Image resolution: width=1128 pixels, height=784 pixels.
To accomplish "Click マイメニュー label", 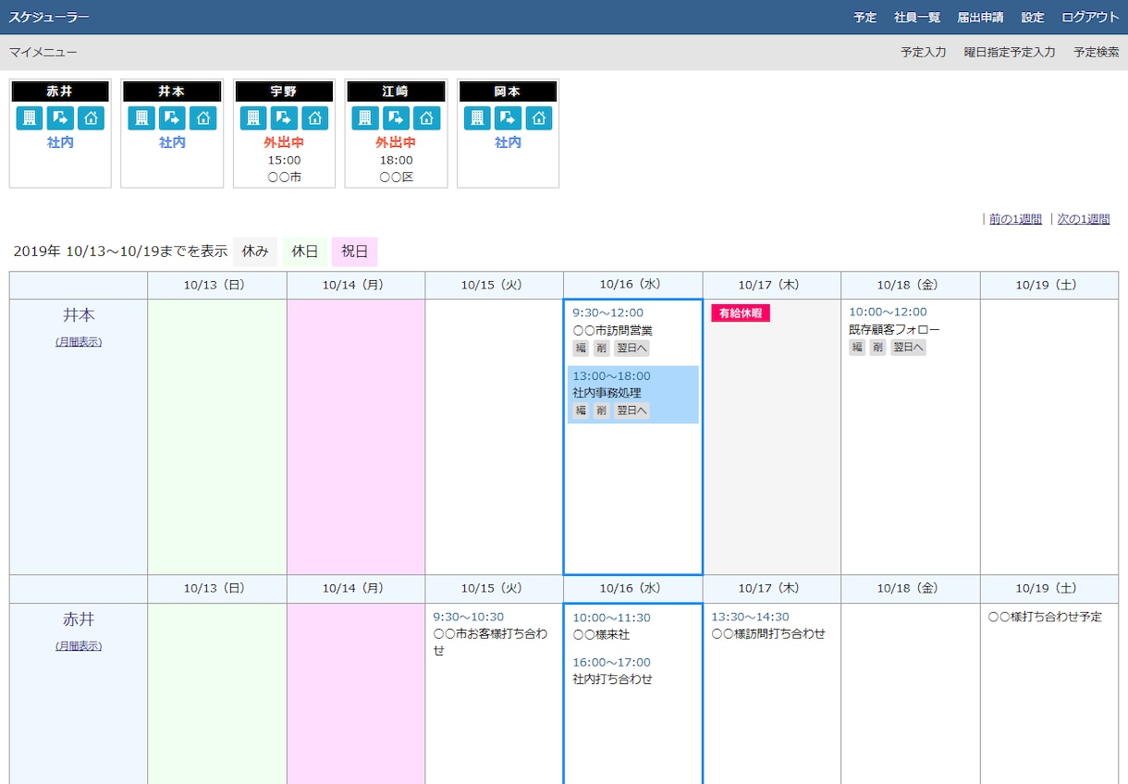I will (x=43, y=53).
